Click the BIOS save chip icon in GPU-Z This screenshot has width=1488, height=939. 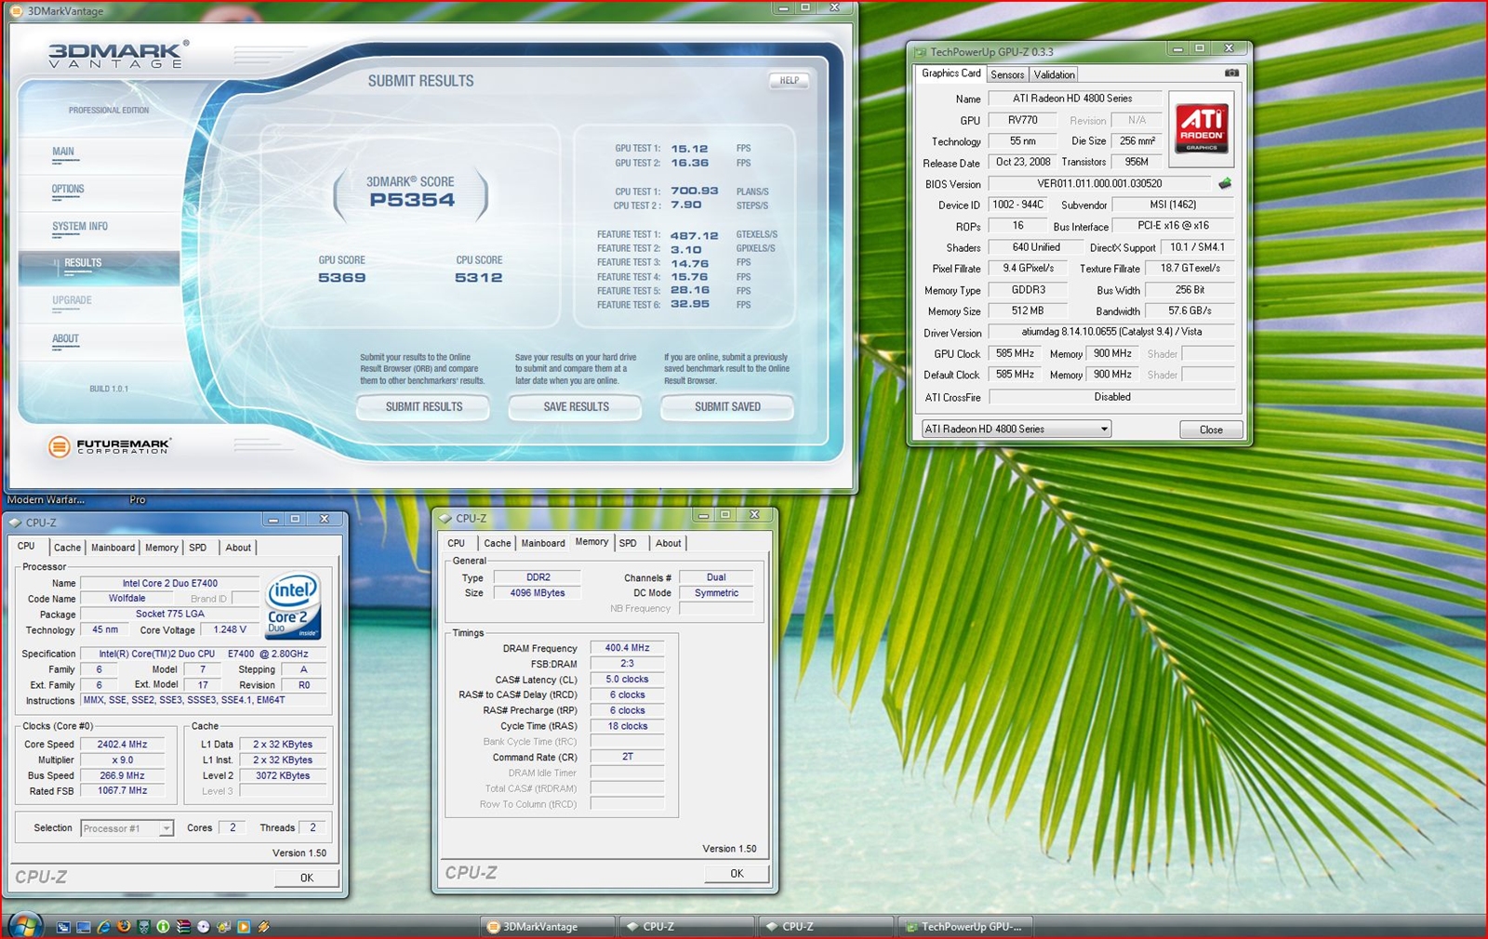tap(1225, 183)
